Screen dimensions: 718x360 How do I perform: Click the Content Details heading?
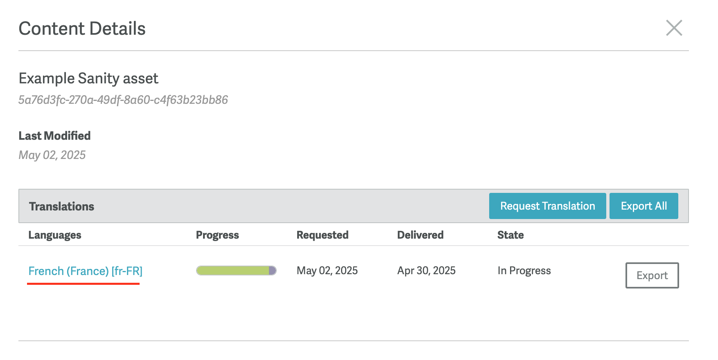point(82,29)
